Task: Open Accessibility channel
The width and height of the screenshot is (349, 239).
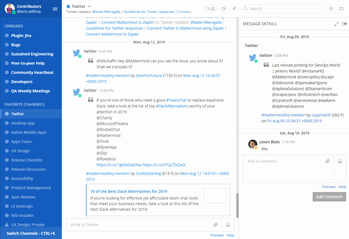Action: [x=31, y=179]
